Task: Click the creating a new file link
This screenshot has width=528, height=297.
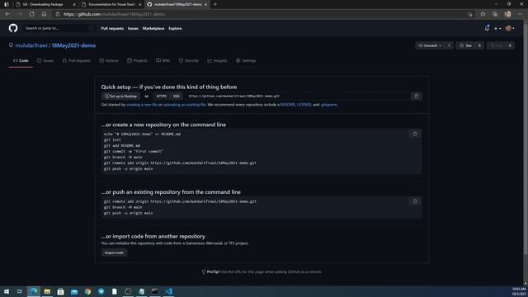Action: tap(141, 105)
